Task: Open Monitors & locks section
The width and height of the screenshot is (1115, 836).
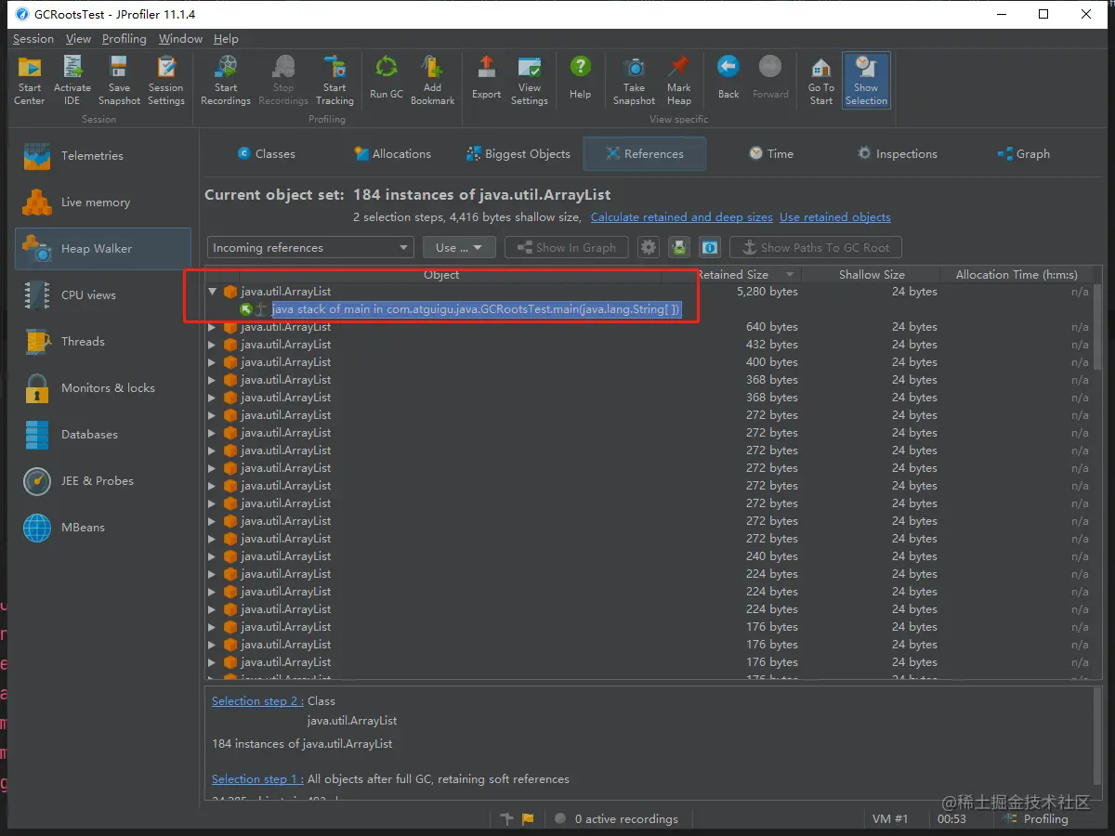Action: 102,388
